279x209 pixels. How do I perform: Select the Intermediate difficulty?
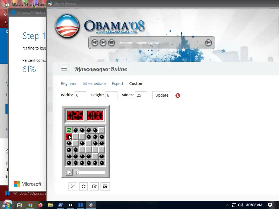94,84
